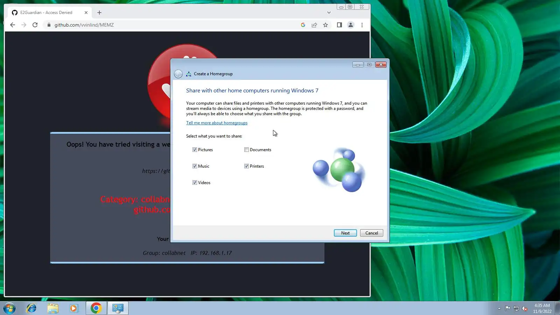The height and width of the screenshot is (315, 560).
Task: Click the Homegroup icon in wizard title
Action: pyautogui.click(x=189, y=74)
